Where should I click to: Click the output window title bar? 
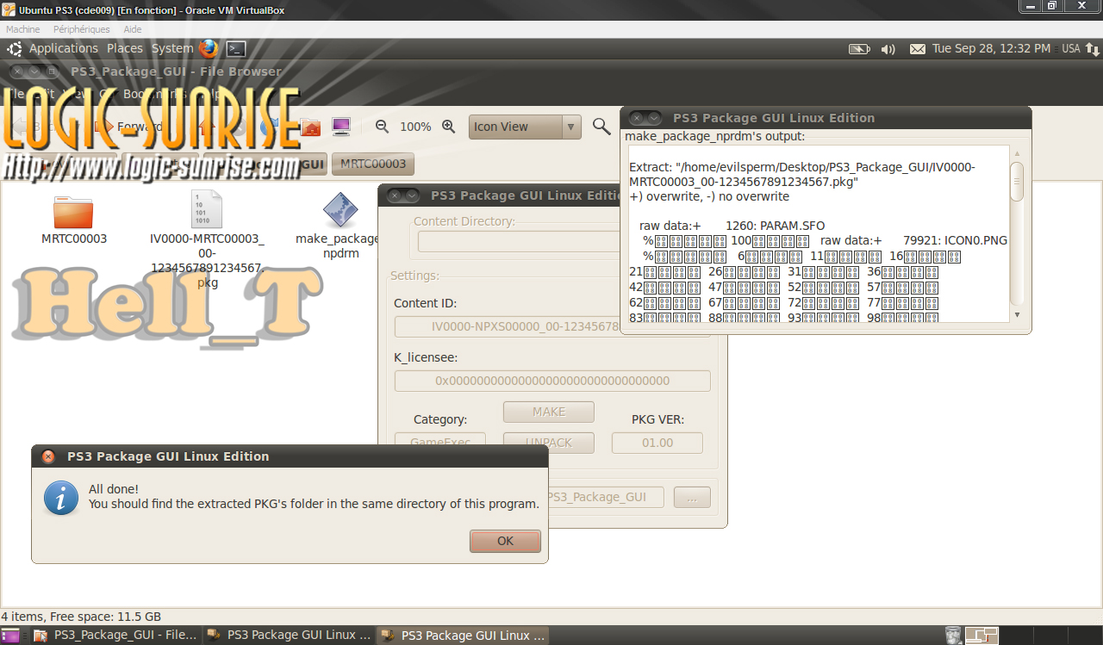(826, 118)
